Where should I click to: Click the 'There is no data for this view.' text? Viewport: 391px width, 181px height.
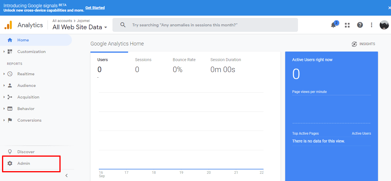point(318,141)
